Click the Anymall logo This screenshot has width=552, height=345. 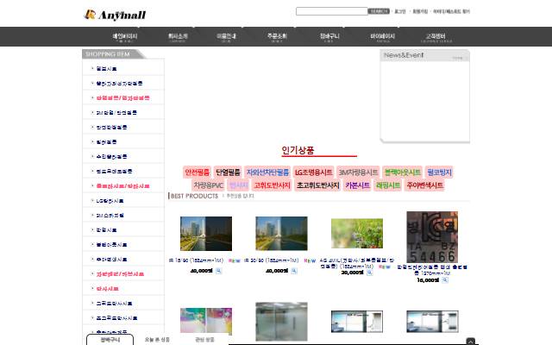pos(115,15)
